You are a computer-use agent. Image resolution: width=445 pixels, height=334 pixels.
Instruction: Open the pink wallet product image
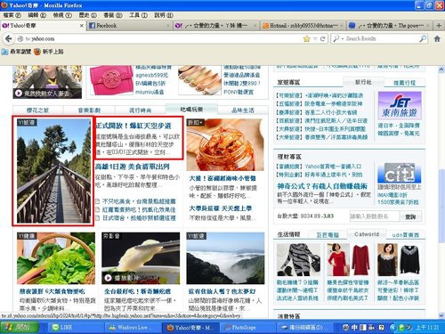tap(111, 80)
